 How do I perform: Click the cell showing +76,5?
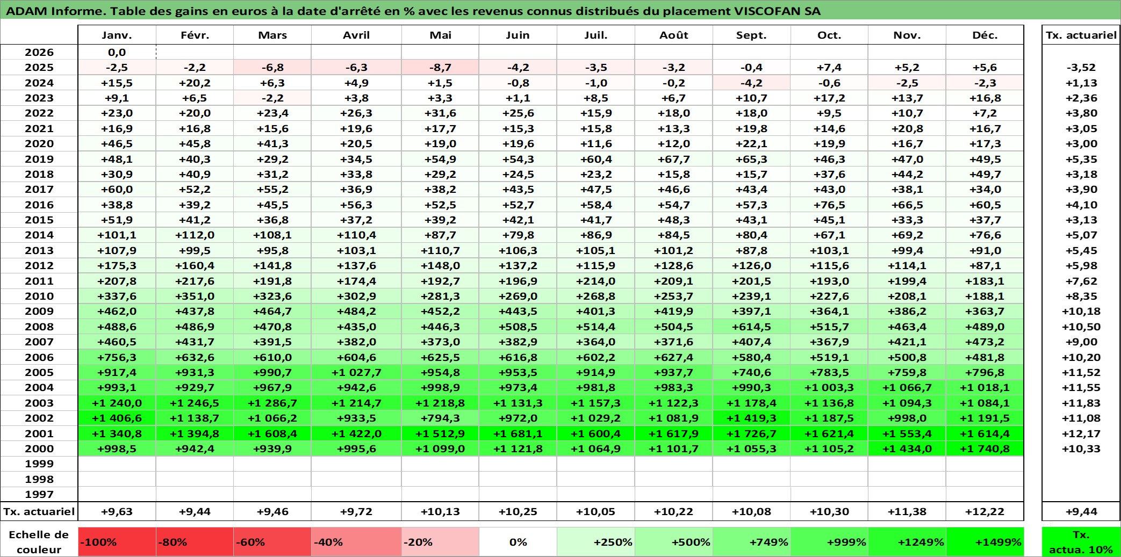point(829,205)
